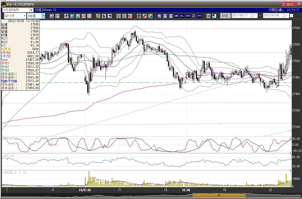Click the red wrench tool icon
302x199 pixels.
pyautogui.click(x=145, y=16)
